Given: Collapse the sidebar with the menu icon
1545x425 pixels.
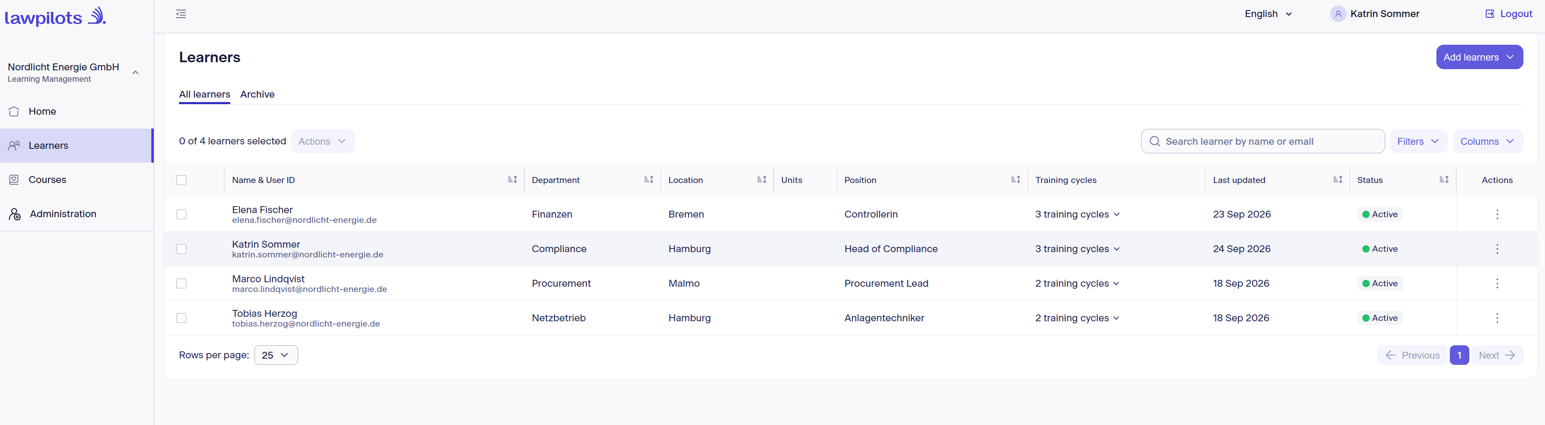Looking at the screenshot, I should pyautogui.click(x=181, y=14).
